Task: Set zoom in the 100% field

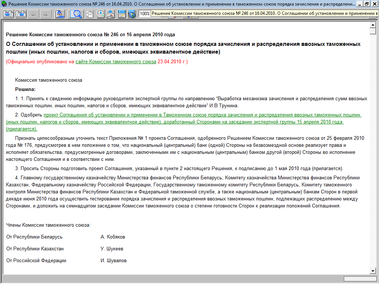Action: [x=145, y=14]
